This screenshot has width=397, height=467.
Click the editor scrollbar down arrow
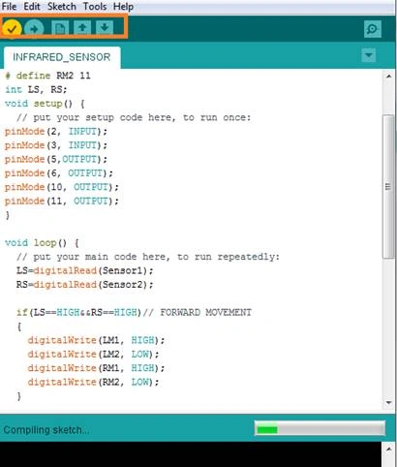pos(388,403)
